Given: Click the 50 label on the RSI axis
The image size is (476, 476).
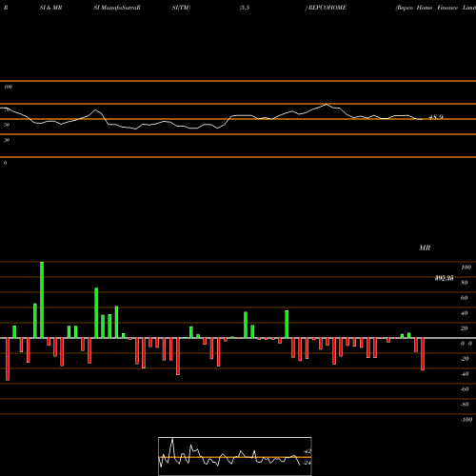Looking at the screenshot, I should pyautogui.click(x=7, y=125).
